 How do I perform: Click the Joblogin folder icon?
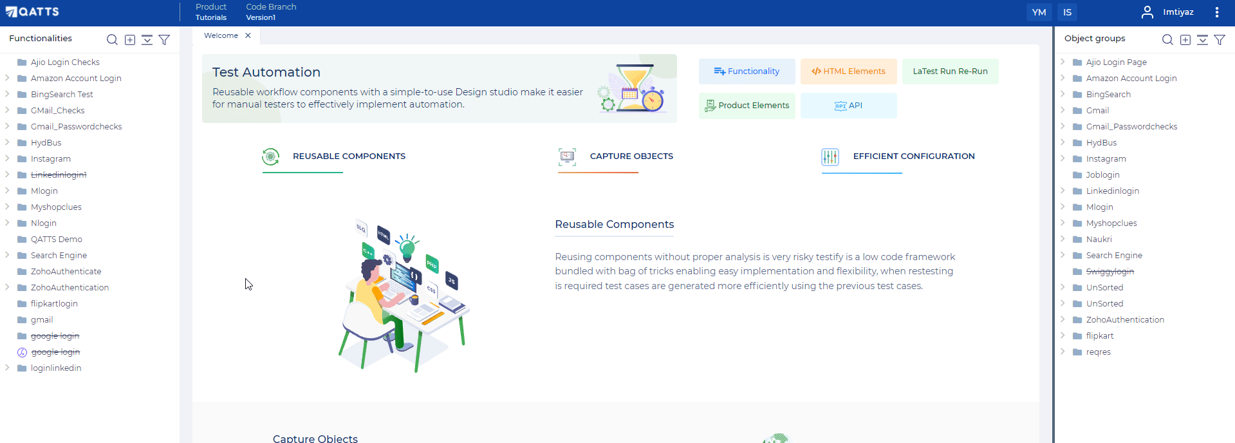(1077, 175)
